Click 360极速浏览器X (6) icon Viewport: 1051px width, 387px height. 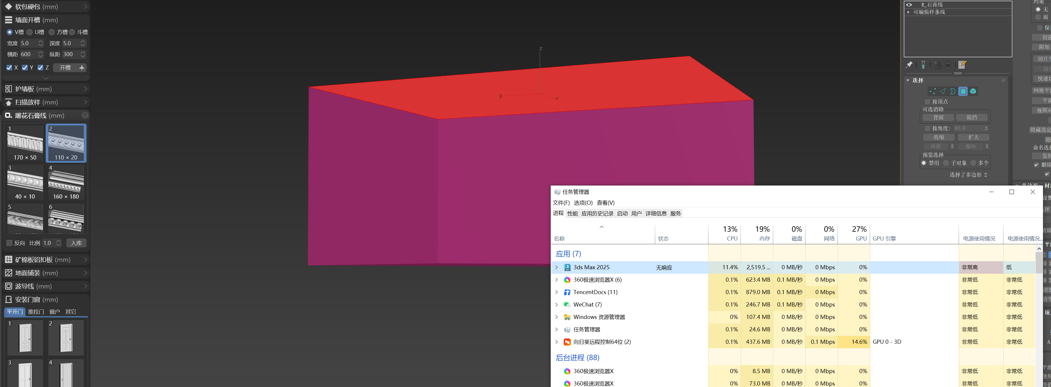pyautogui.click(x=567, y=280)
